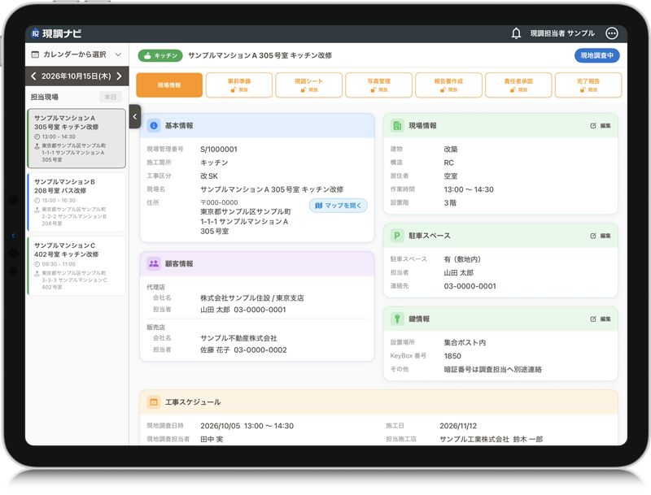Click the 駐車スペース parking icon
The width and height of the screenshot is (651, 495).
[397, 236]
